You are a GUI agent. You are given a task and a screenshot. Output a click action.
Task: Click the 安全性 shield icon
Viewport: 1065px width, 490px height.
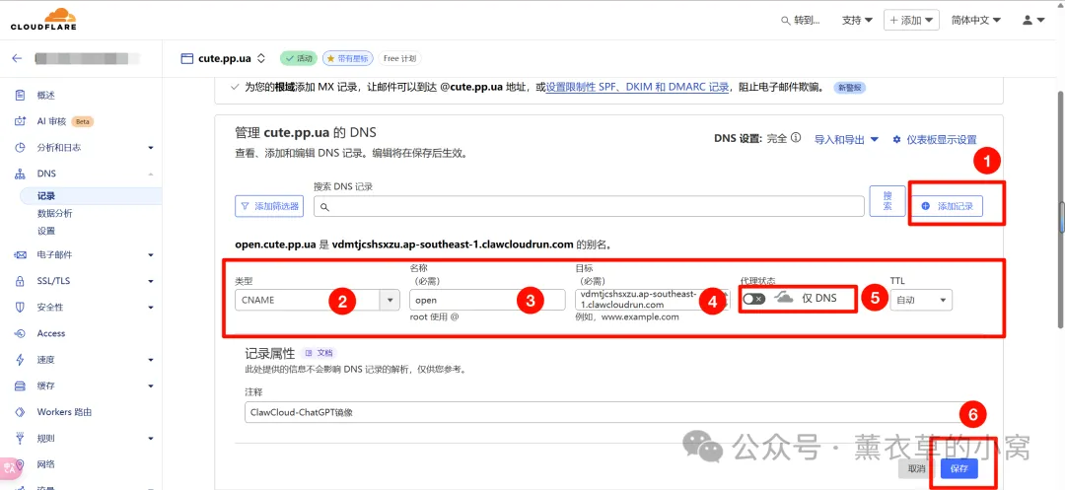click(21, 308)
